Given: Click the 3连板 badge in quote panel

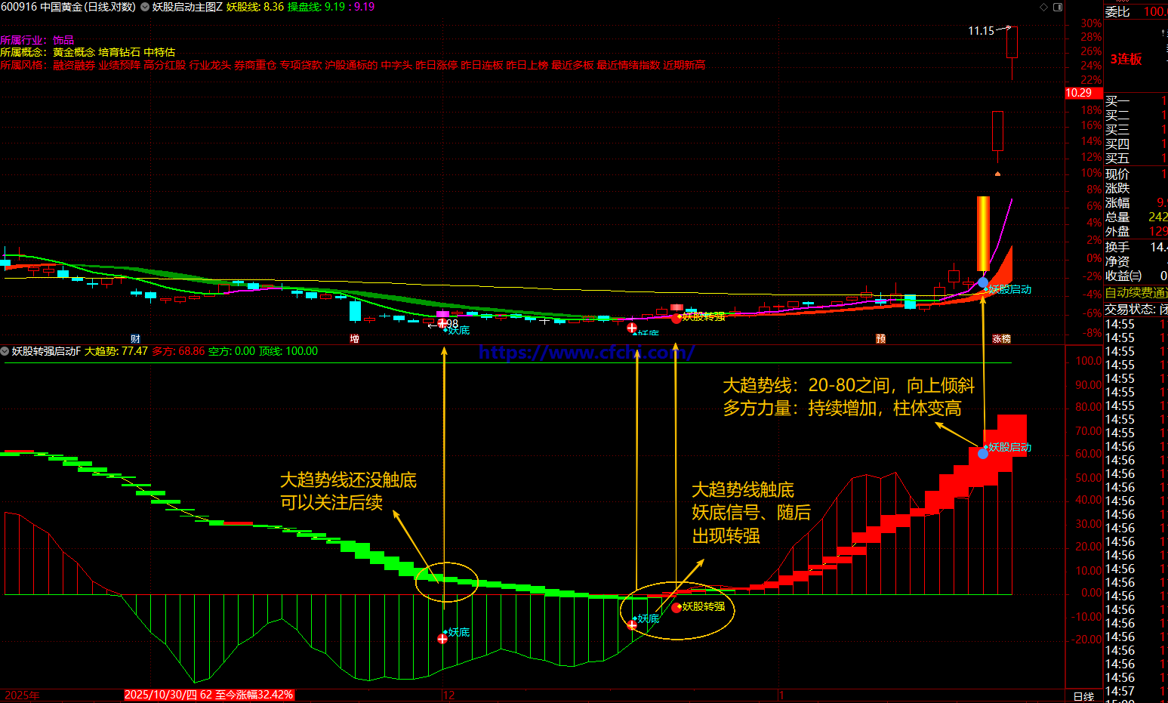Looking at the screenshot, I should [x=1126, y=59].
